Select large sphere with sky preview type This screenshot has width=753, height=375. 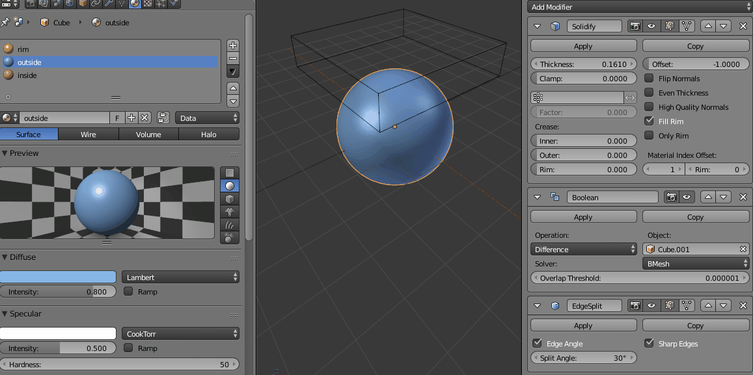tap(230, 237)
